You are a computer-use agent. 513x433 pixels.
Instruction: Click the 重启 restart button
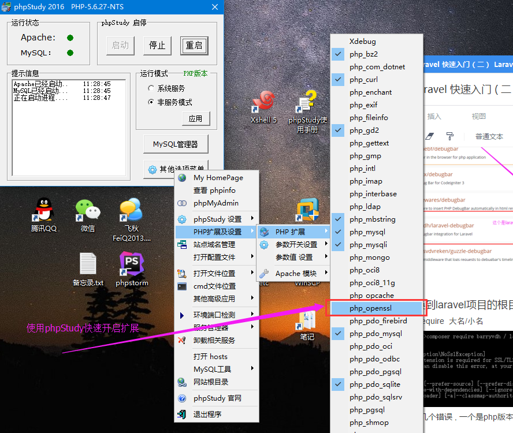[194, 46]
